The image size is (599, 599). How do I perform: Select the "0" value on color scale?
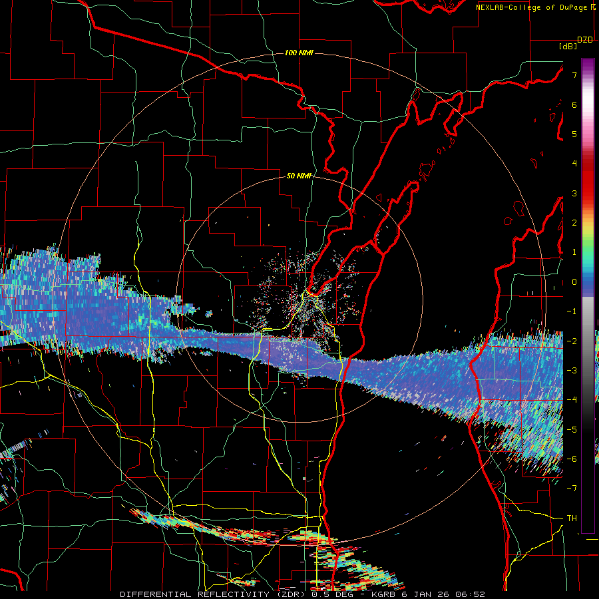pyautogui.click(x=574, y=282)
